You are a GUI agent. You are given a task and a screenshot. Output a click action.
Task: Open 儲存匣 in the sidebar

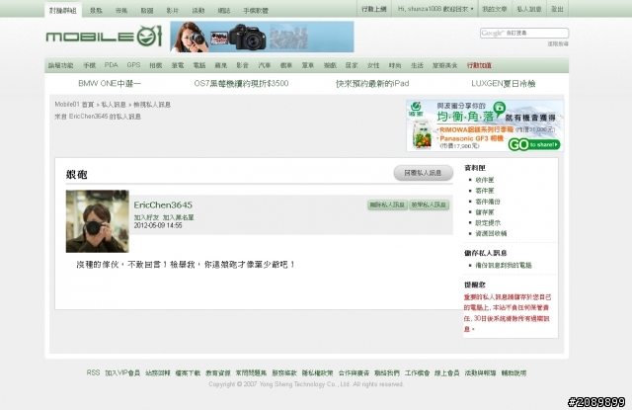485,212
